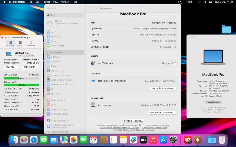Click Подробнее... in About This Mac window

pyautogui.click(x=213, y=102)
